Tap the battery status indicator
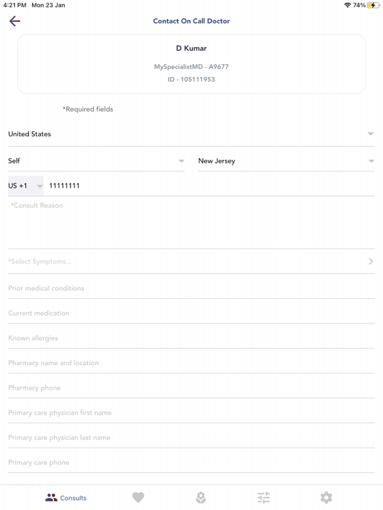The height and width of the screenshot is (510, 383). pos(373,5)
